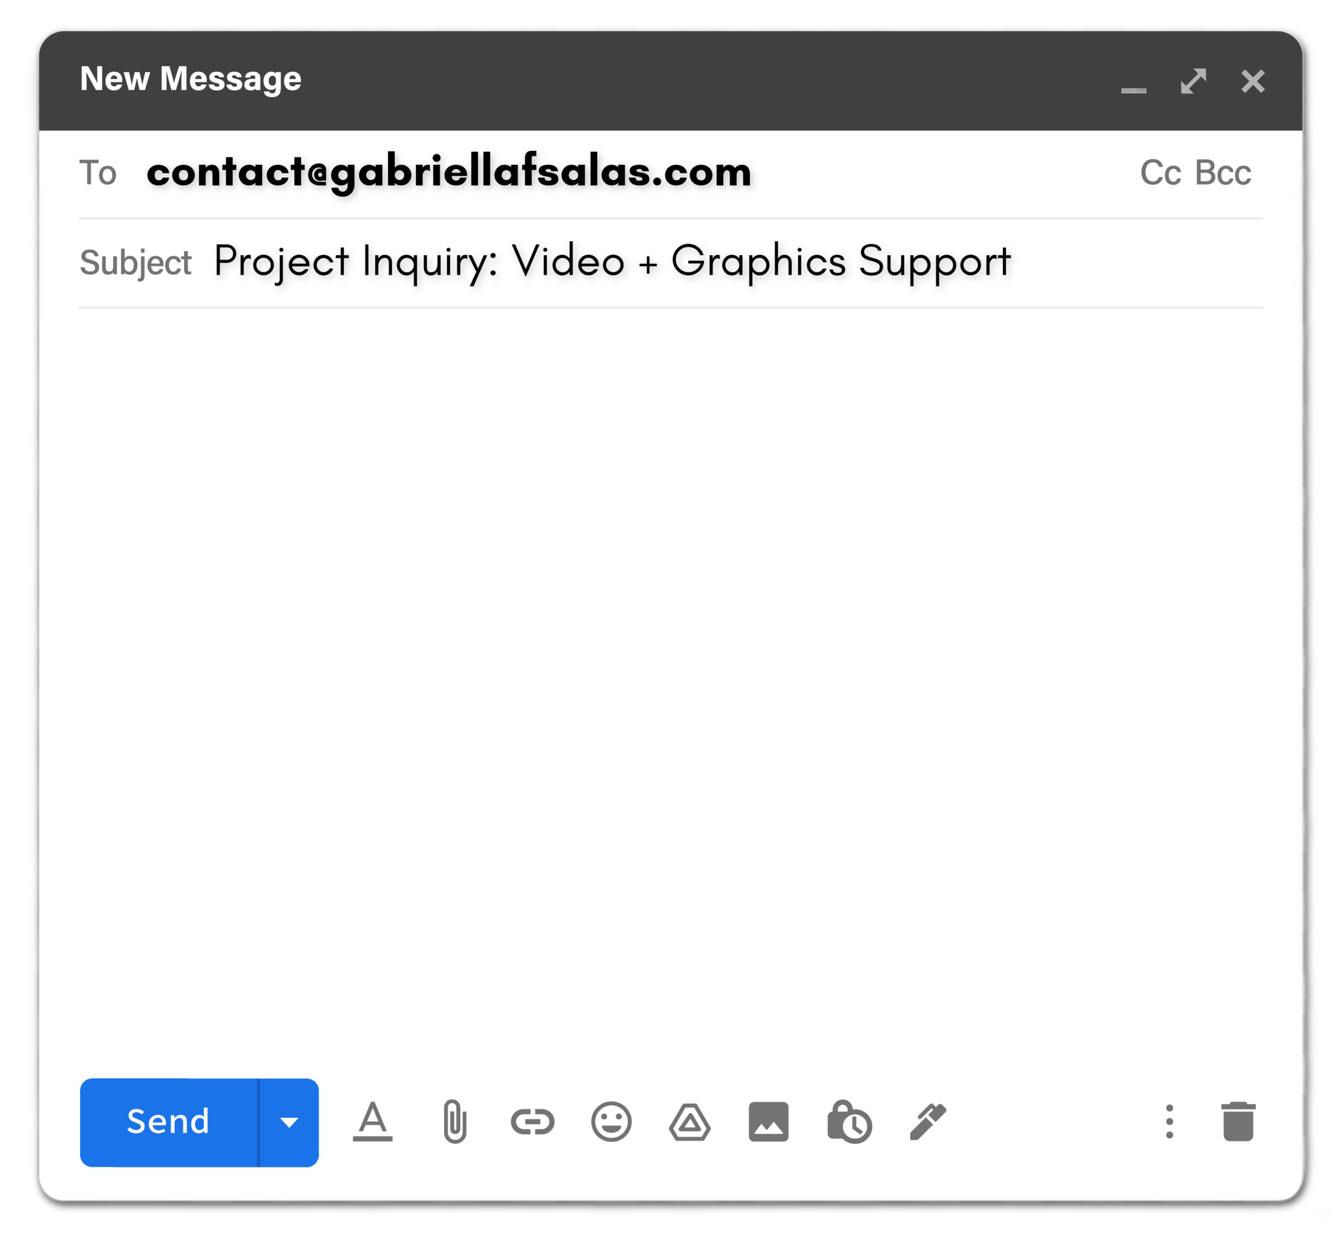The height and width of the screenshot is (1239, 1340).
Task: Add Bcc recipients
Action: 1223,173
